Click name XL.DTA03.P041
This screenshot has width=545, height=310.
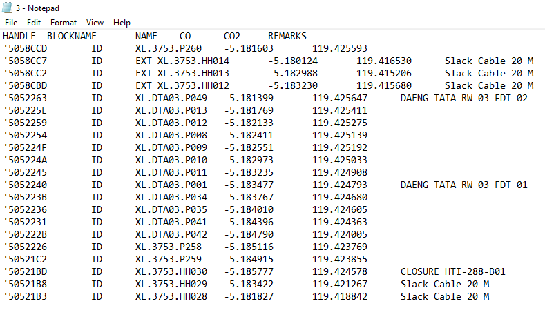coord(171,222)
